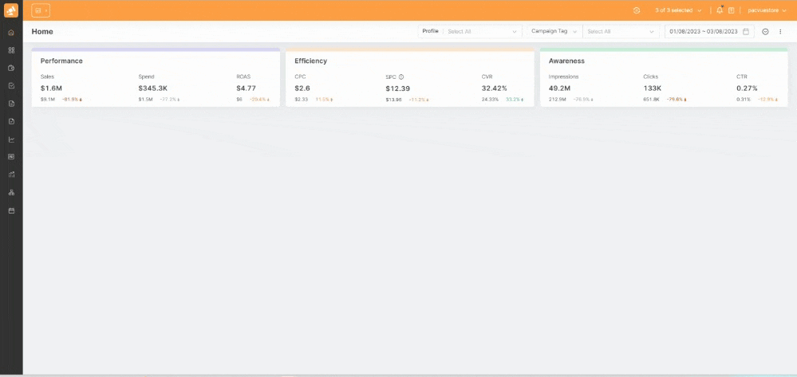Click the Performance card title

coord(61,61)
